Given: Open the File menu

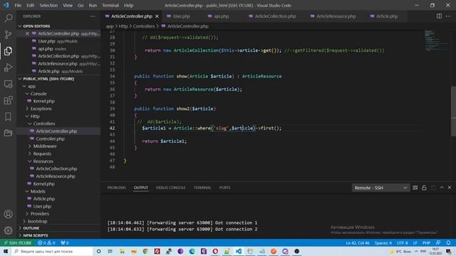Looking at the screenshot, I should [x=18, y=5].
